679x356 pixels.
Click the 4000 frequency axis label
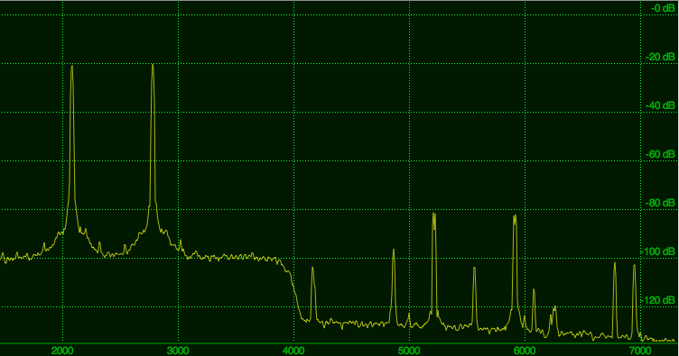pos(293,350)
